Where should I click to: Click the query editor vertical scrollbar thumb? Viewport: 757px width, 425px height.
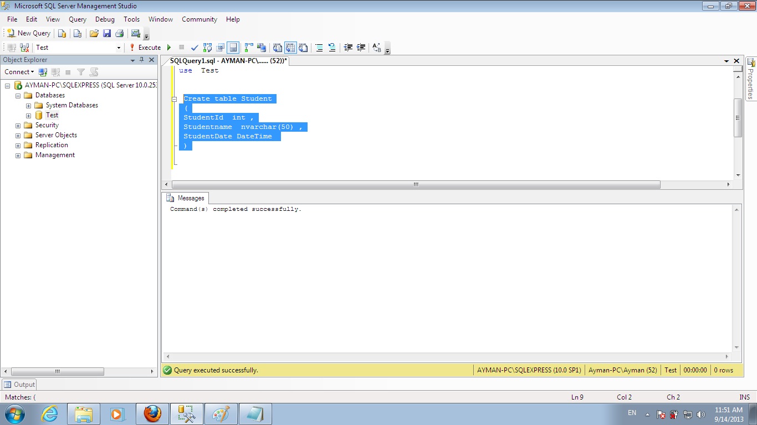click(x=738, y=118)
